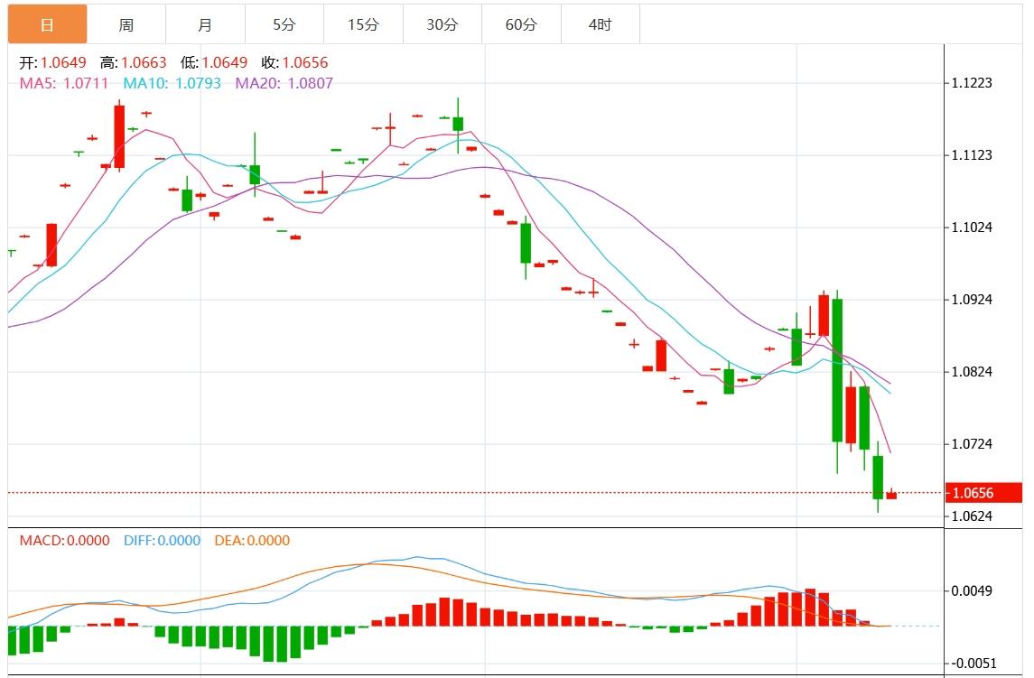Select the 30分 interval tab

[x=442, y=24]
